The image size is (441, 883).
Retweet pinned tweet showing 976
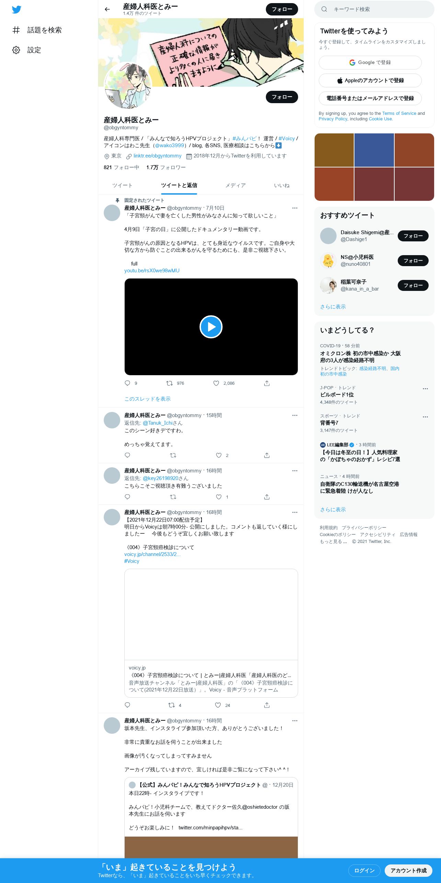[x=175, y=383]
